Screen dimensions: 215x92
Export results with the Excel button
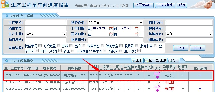[x=197, y=48]
